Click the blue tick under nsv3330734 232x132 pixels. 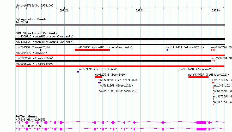179,72
